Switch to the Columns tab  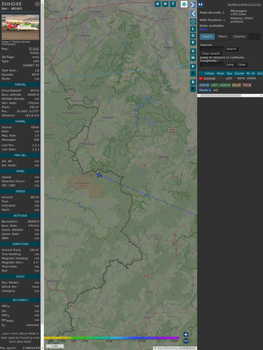coord(239,37)
